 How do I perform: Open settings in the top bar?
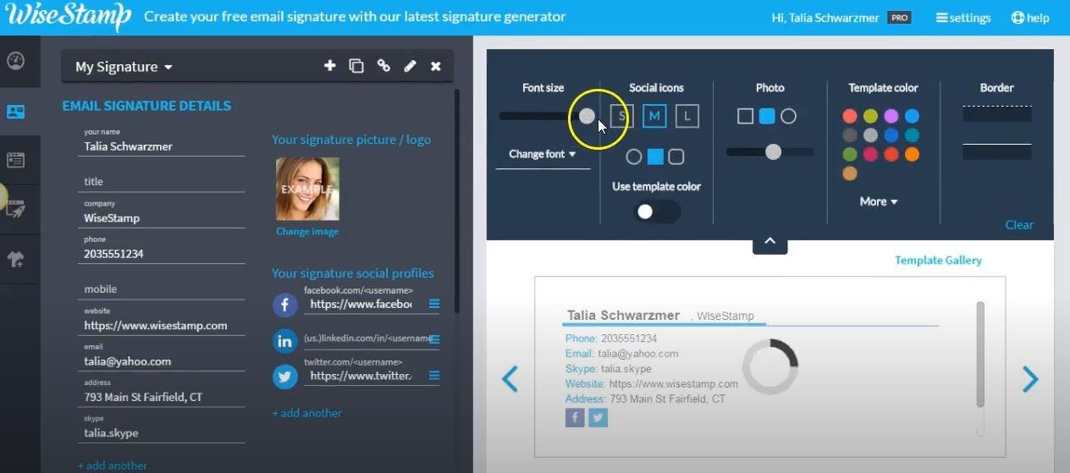pyautogui.click(x=963, y=18)
